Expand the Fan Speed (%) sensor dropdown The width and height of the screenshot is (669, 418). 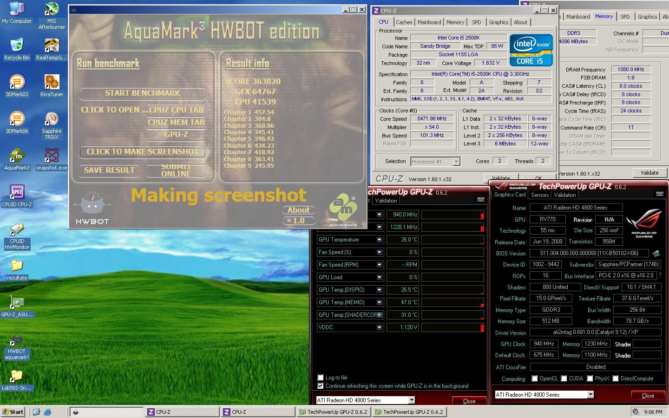pos(379,252)
